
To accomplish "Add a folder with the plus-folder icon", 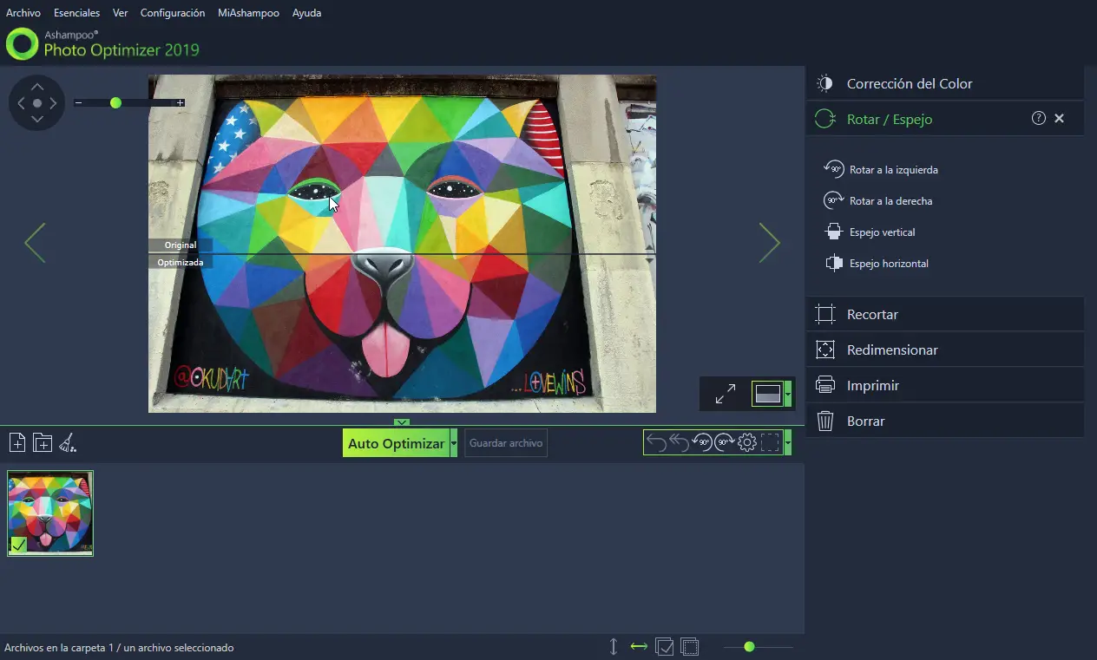I will (x=43, y=443).
